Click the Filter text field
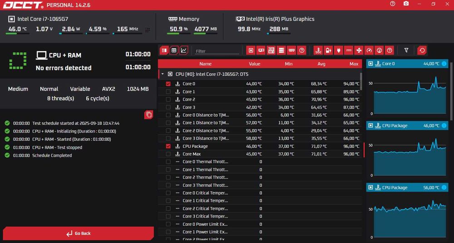The width and height of the screenshot is (454, 243). [x=217, y=51]
